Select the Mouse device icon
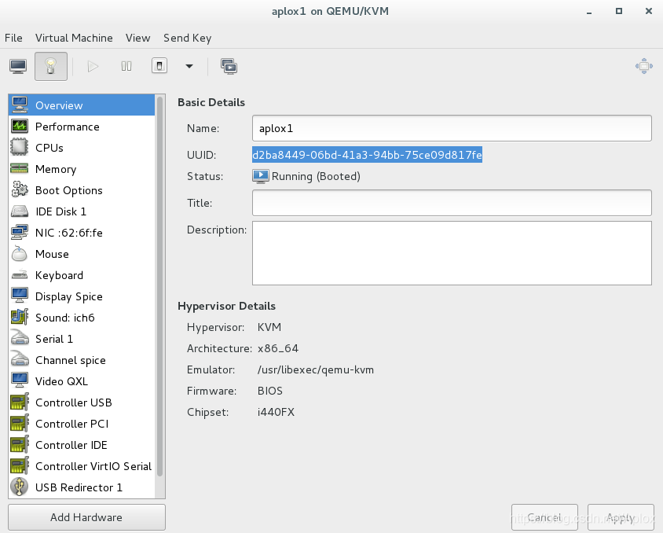Image resolution: width=663 pixels, height=533 pixels. click(20, 253)
